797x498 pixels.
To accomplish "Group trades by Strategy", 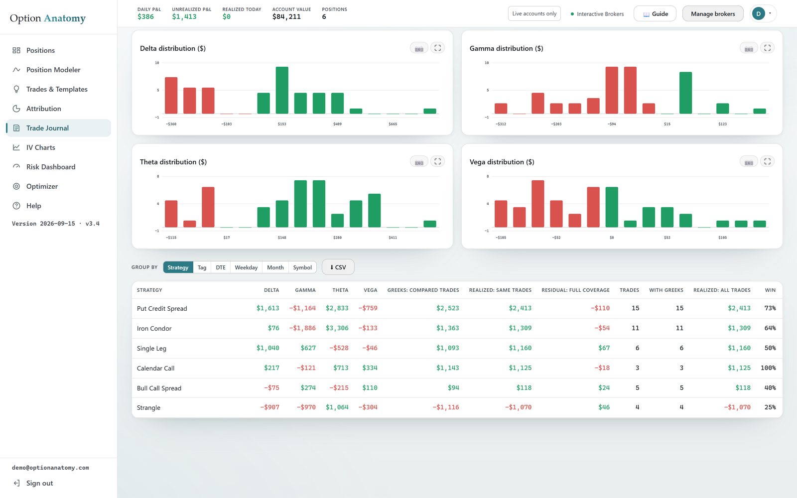I will (x=178, y=267).
